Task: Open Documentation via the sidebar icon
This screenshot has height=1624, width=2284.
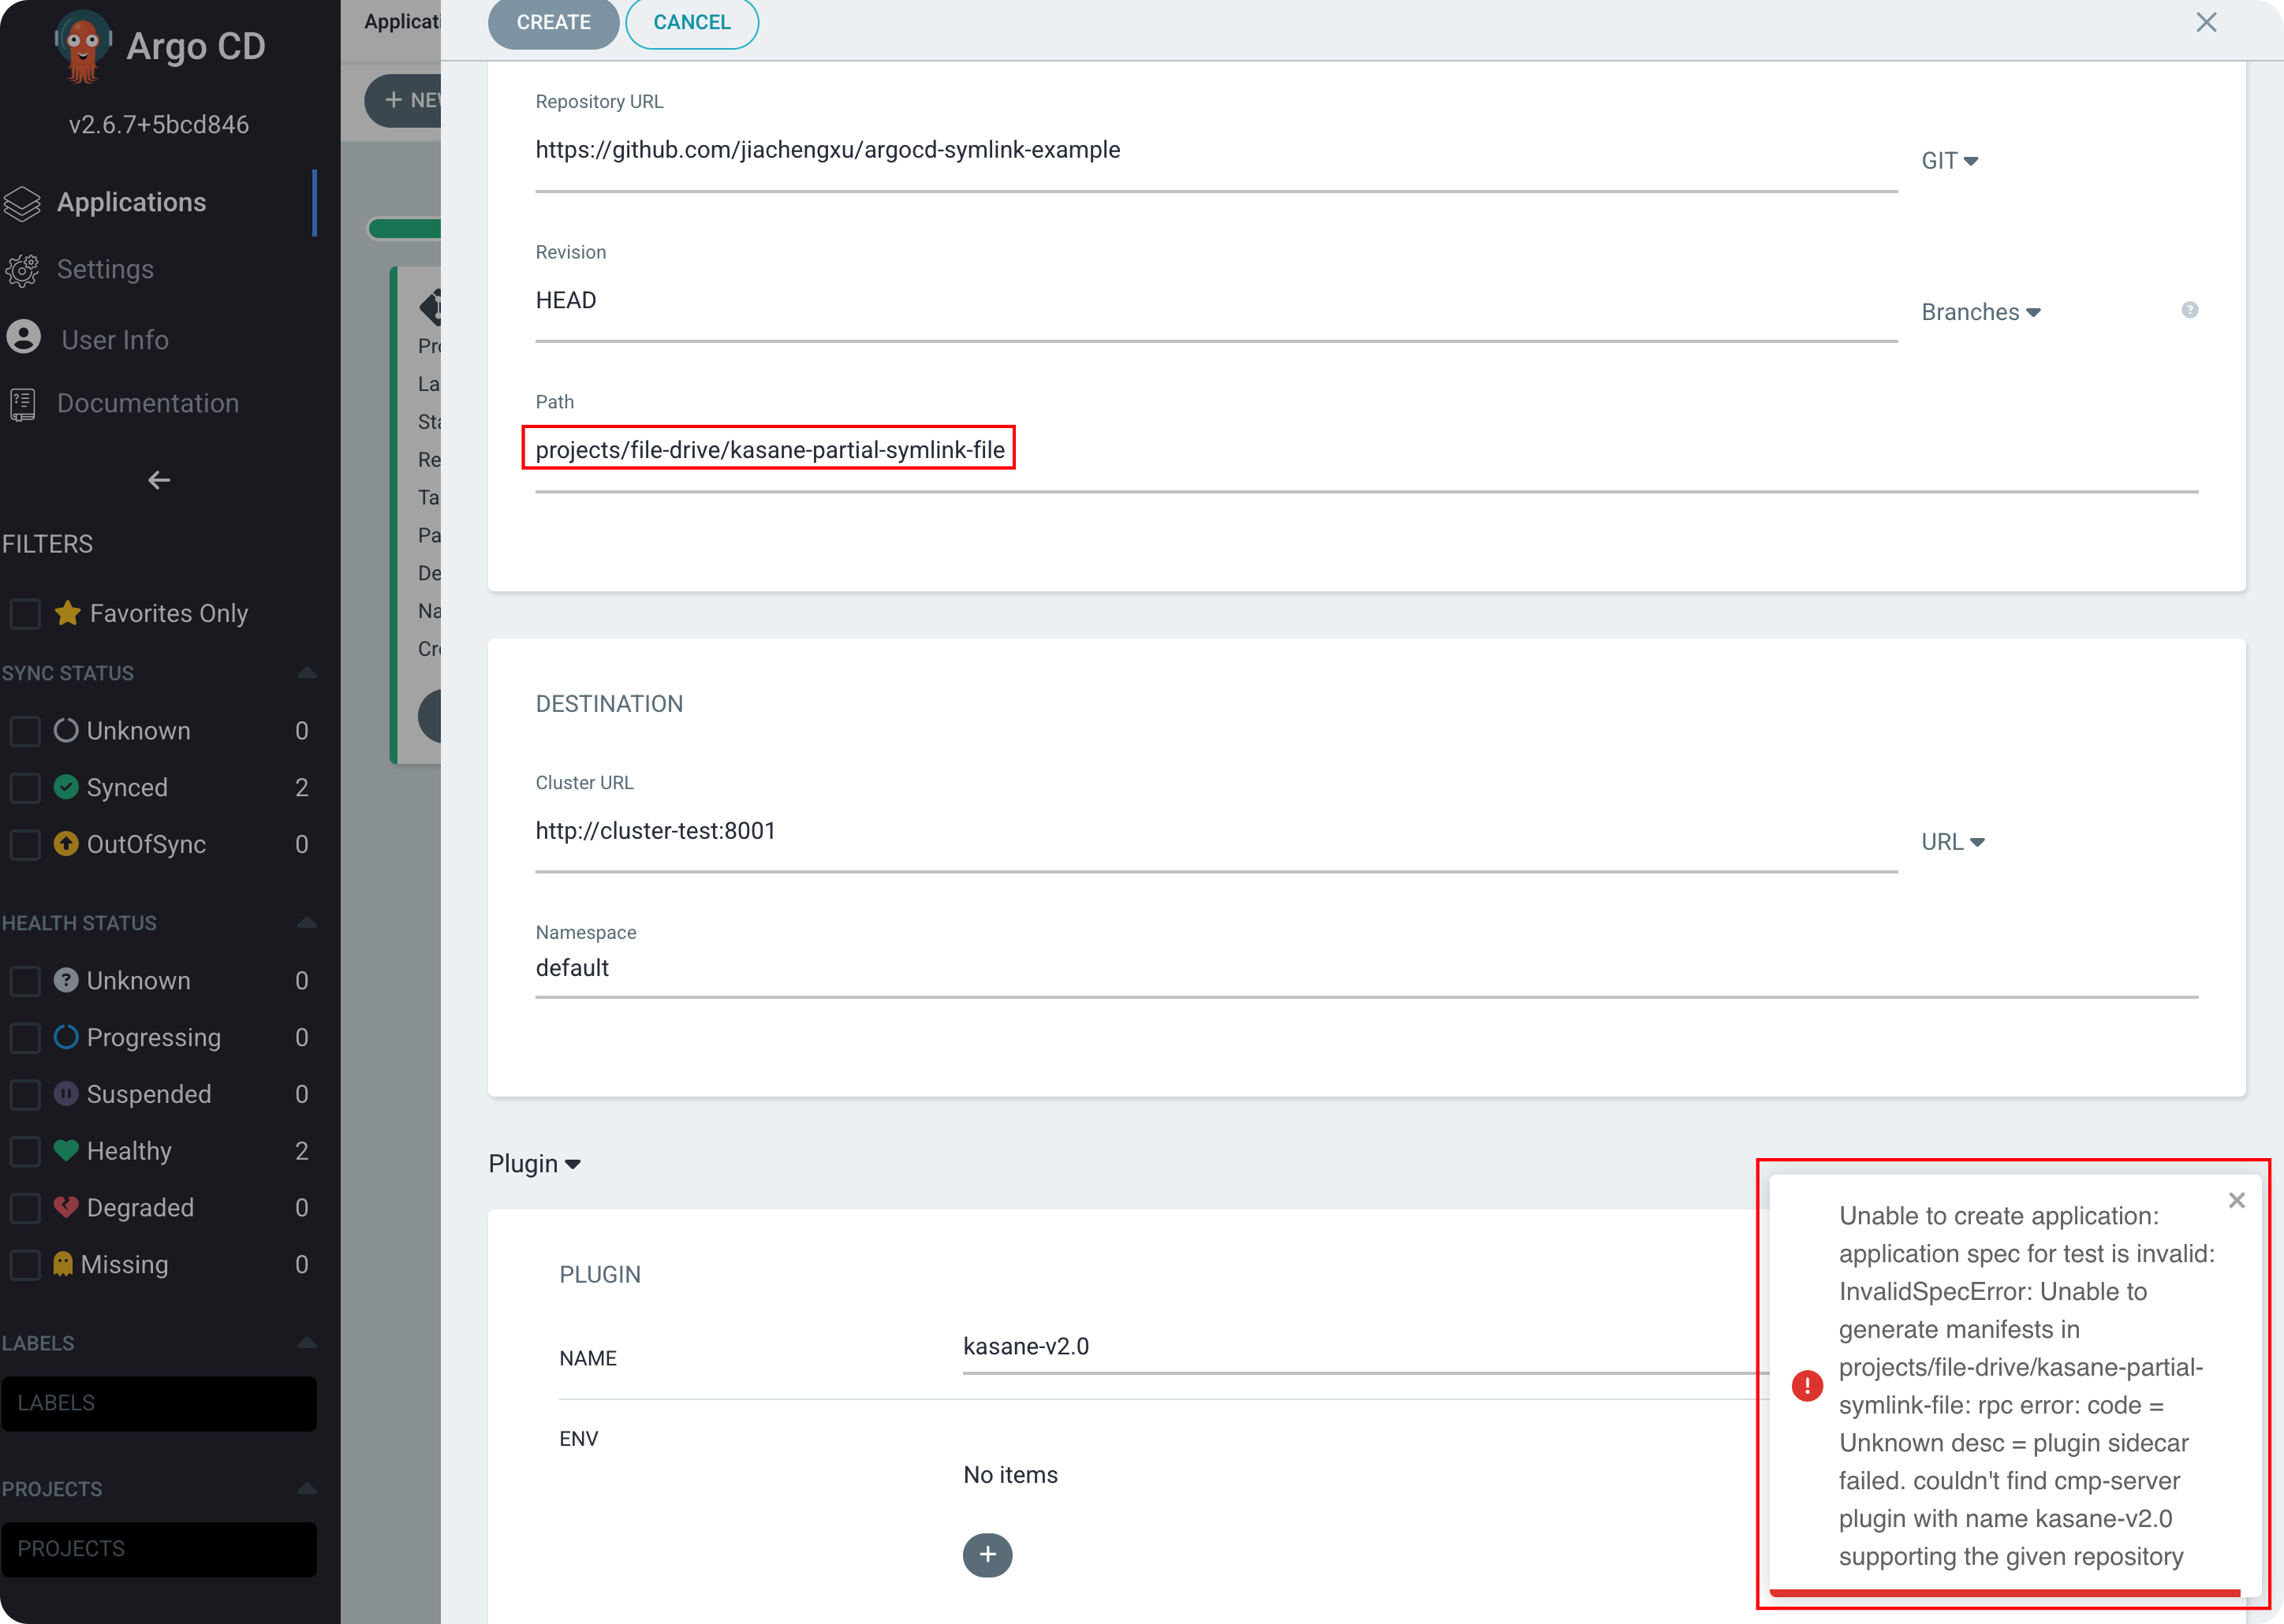Action: [23, 403]
